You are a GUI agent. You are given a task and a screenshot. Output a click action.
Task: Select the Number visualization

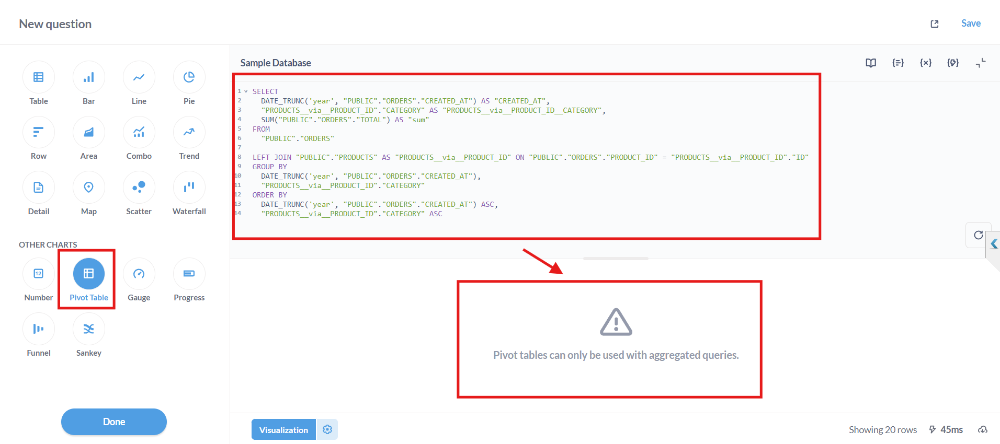tap(39, 274)
